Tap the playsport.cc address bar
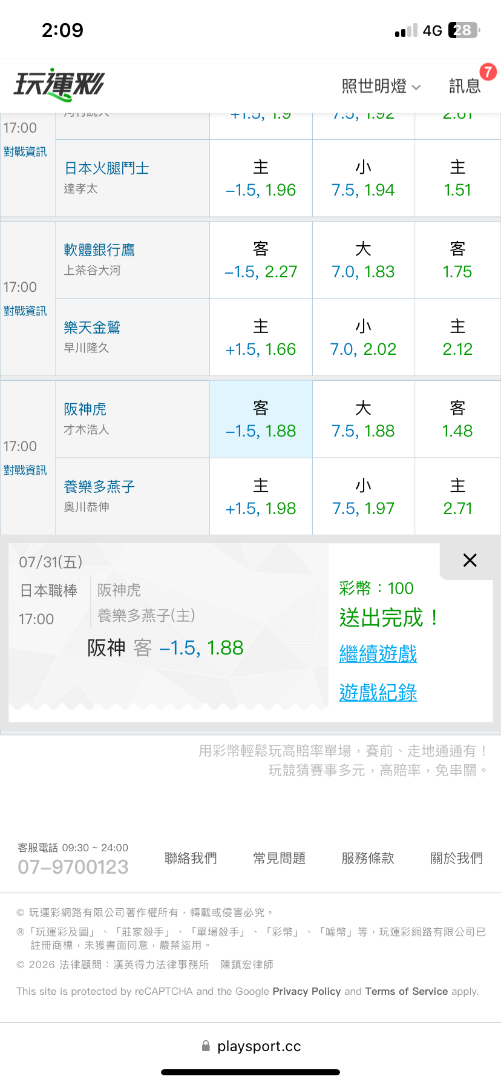501x1085 pixels. point(250,1046)
